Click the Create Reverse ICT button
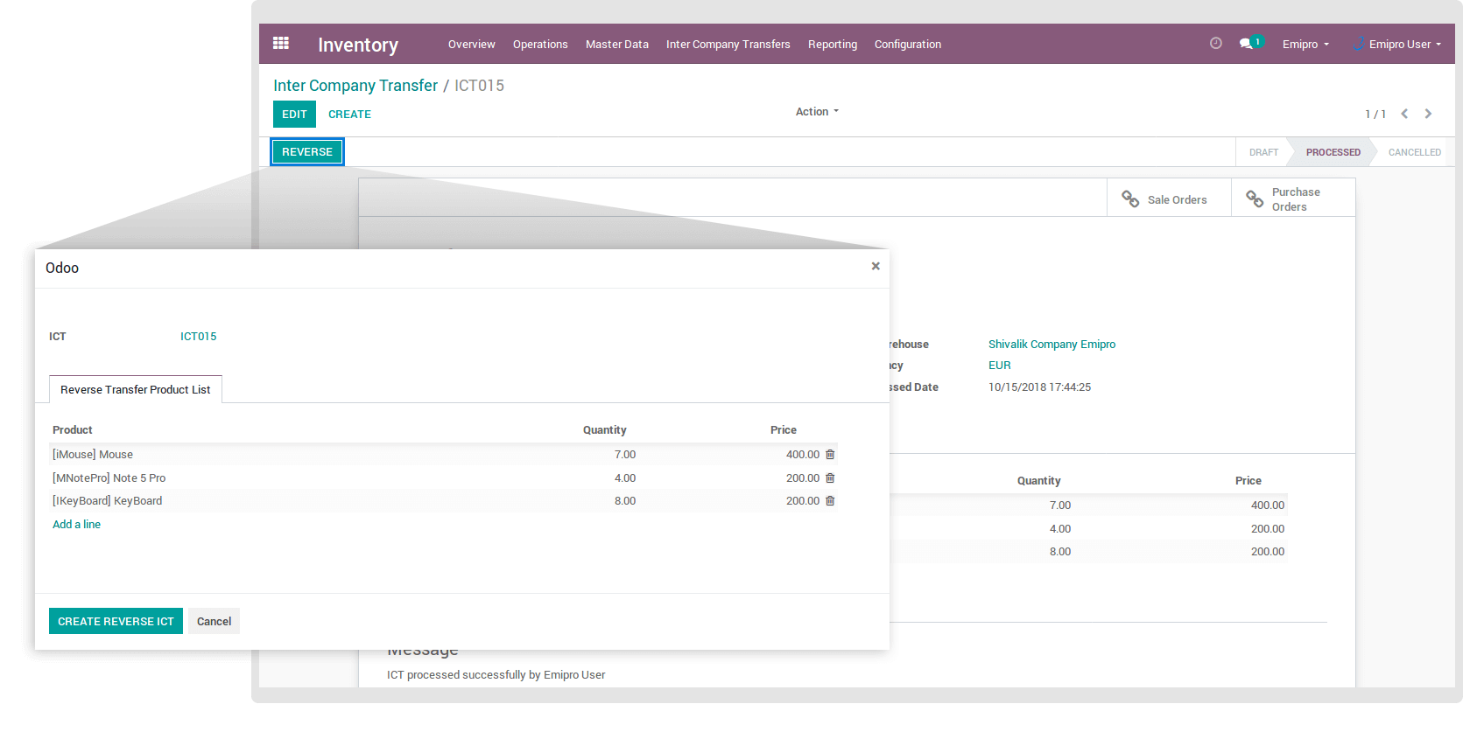Viewport: 1463px width, 739px height. (x=116, y=621)
